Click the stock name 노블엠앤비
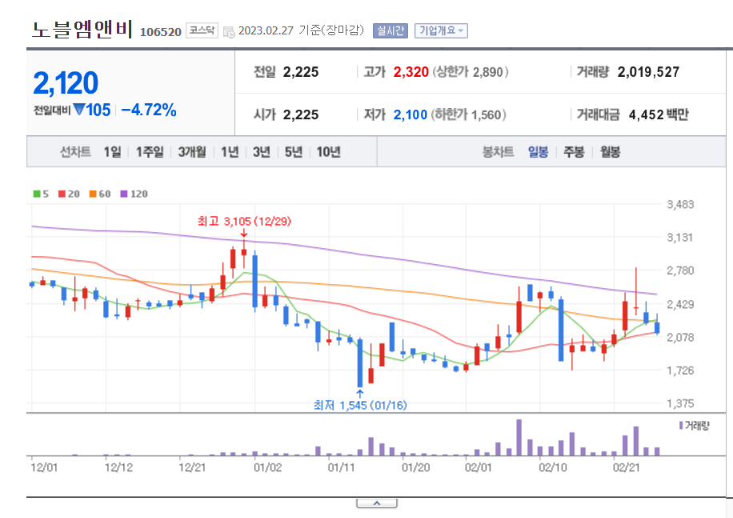 pos(82,30)
